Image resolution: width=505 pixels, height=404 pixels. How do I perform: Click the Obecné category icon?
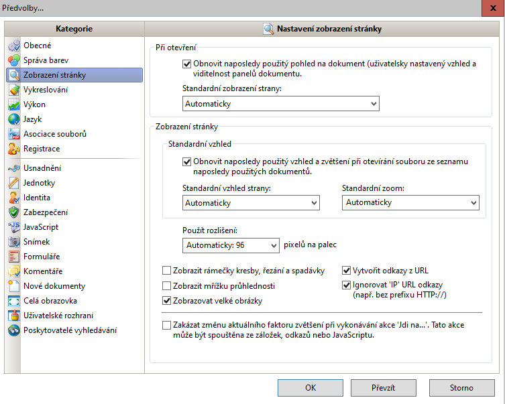pos(14,46)
